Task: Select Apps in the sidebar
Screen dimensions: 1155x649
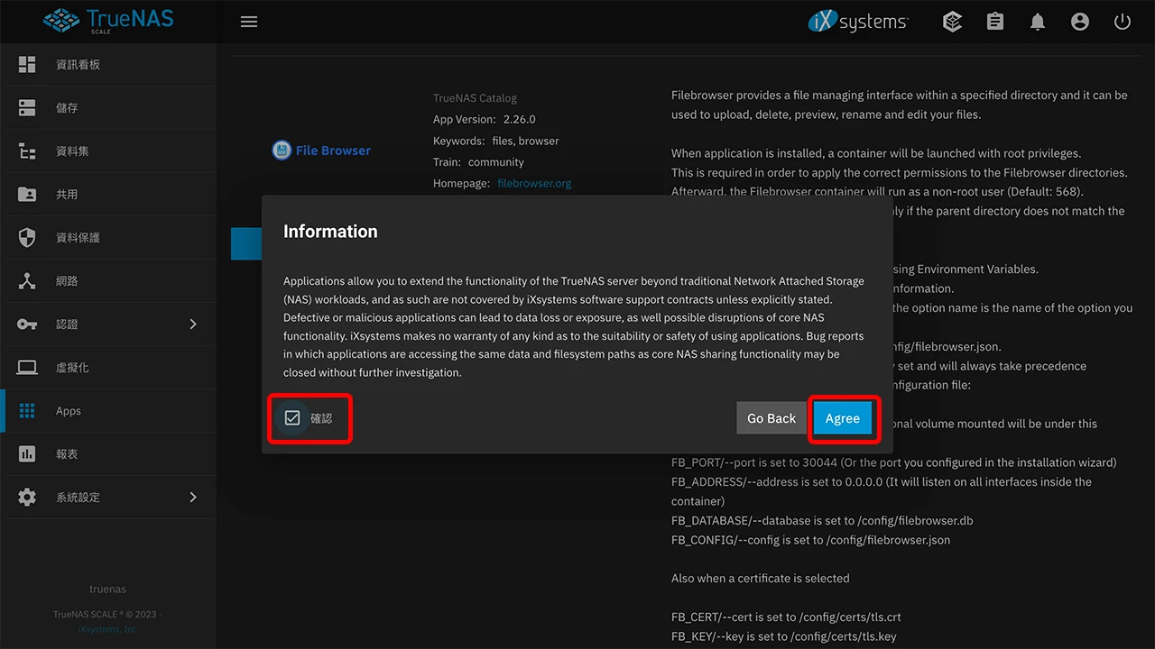Action: coord(68,410)
